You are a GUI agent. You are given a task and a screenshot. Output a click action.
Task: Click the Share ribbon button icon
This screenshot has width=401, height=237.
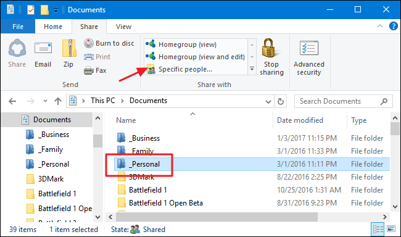(x=17, y=48)
